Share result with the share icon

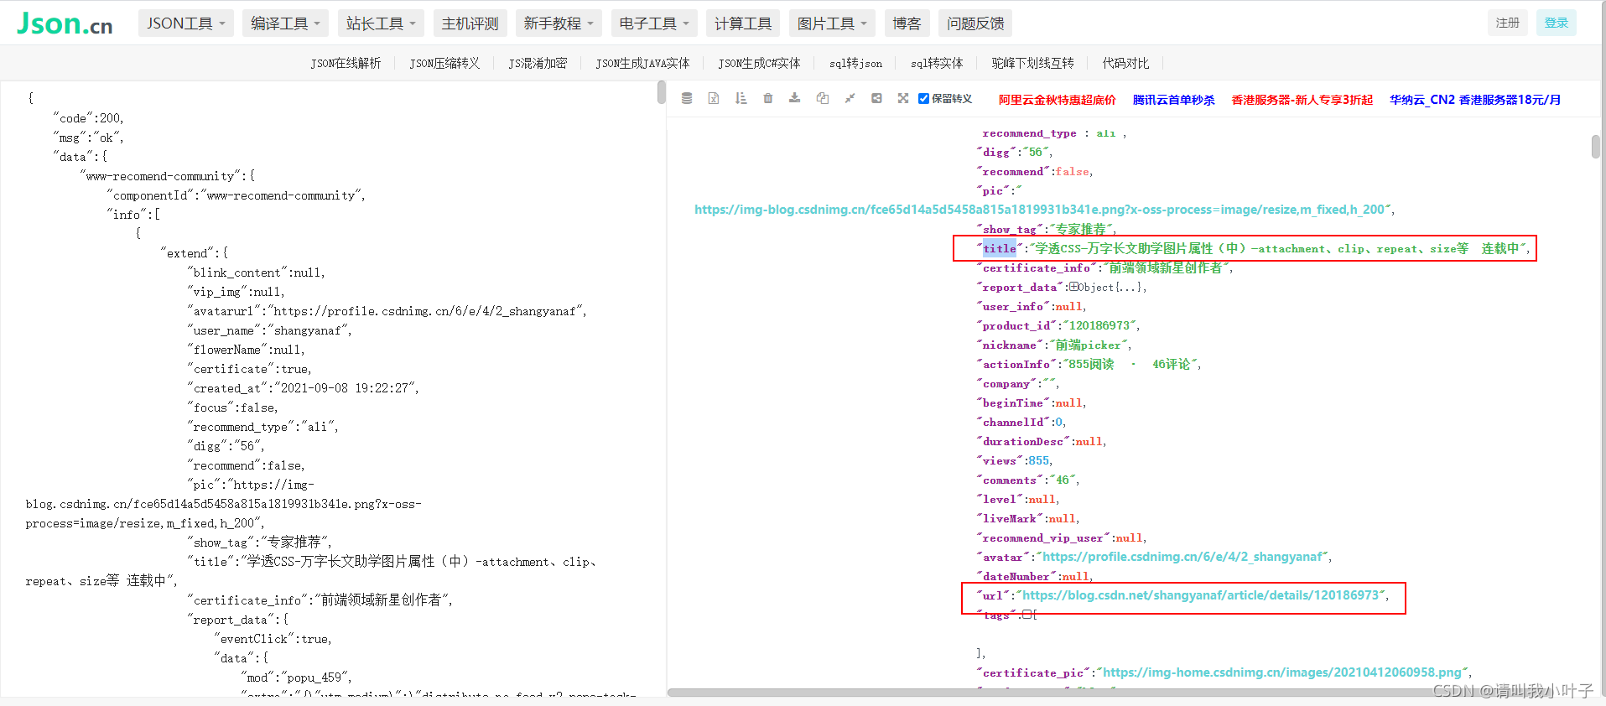pyautogui.click(x=876, y=98)
